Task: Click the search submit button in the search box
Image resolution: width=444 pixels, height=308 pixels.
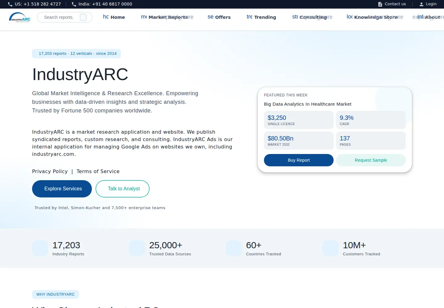Action: (x=83, y=17)
